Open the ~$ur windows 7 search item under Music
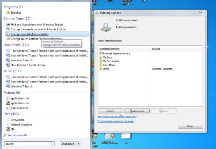 pos(49,77)
